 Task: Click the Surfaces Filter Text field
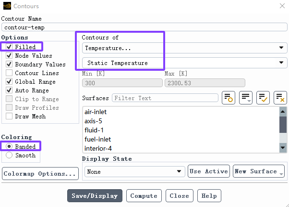165,98
